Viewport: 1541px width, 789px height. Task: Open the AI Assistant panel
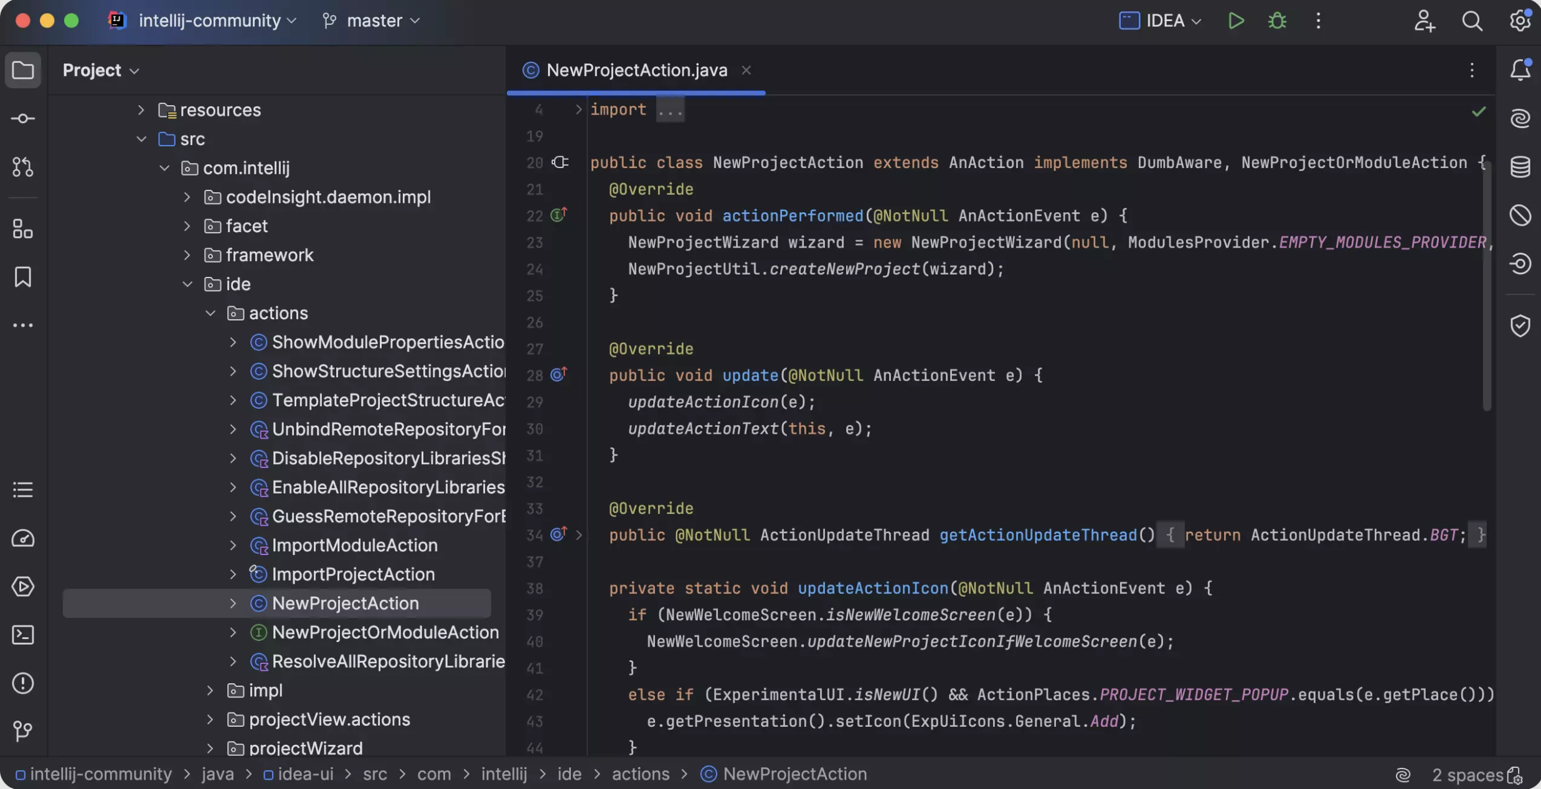1520,118
